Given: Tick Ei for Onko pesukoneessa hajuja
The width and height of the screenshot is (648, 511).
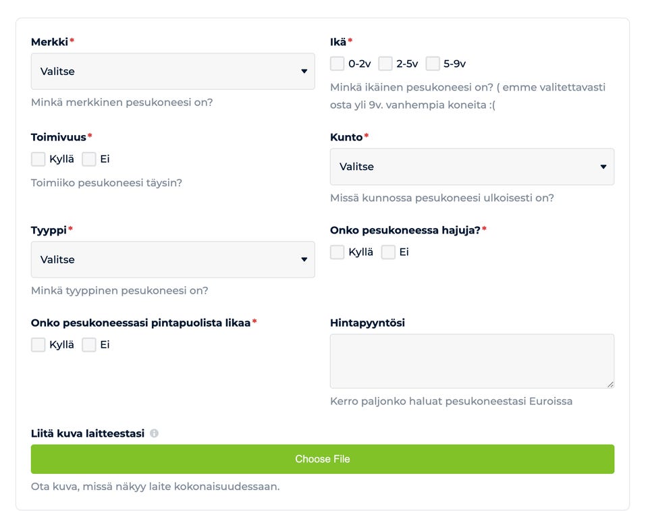Looking at the screenshot, I should tap(388, 252).
